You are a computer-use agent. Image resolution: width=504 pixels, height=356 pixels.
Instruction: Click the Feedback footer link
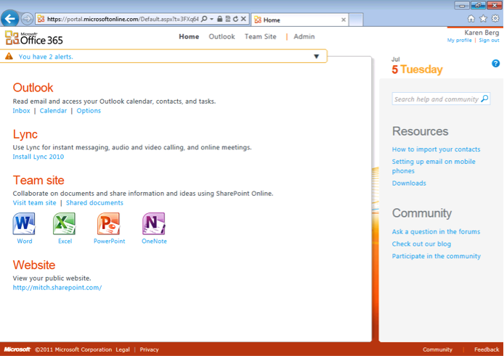(487, 349)
